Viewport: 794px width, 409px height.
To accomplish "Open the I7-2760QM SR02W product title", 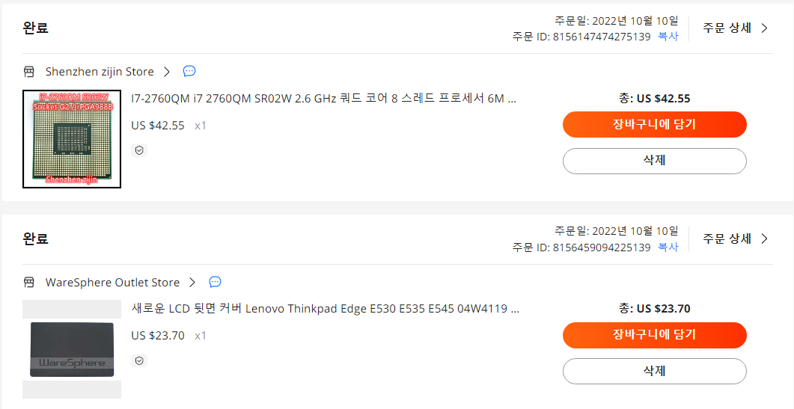I will point(323,98).
